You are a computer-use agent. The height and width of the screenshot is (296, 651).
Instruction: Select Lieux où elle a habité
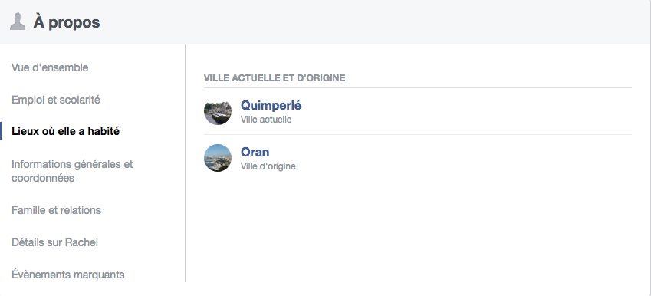pyautogui.click(x=66, y=132)
